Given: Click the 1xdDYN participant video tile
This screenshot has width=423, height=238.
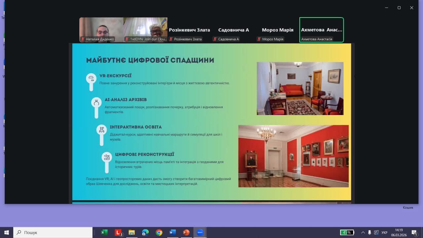Looking at the screenshot, I should 145,30.
